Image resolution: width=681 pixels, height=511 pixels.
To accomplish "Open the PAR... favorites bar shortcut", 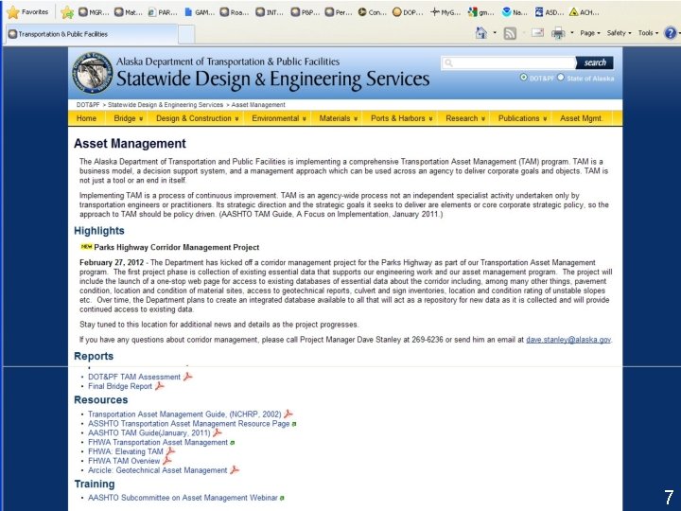I will [163, 12].
